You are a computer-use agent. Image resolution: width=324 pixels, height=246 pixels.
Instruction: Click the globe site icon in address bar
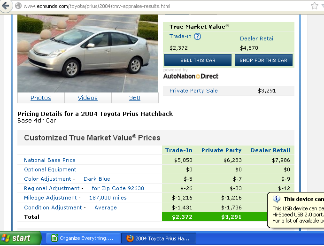click(x=18, y=6)
